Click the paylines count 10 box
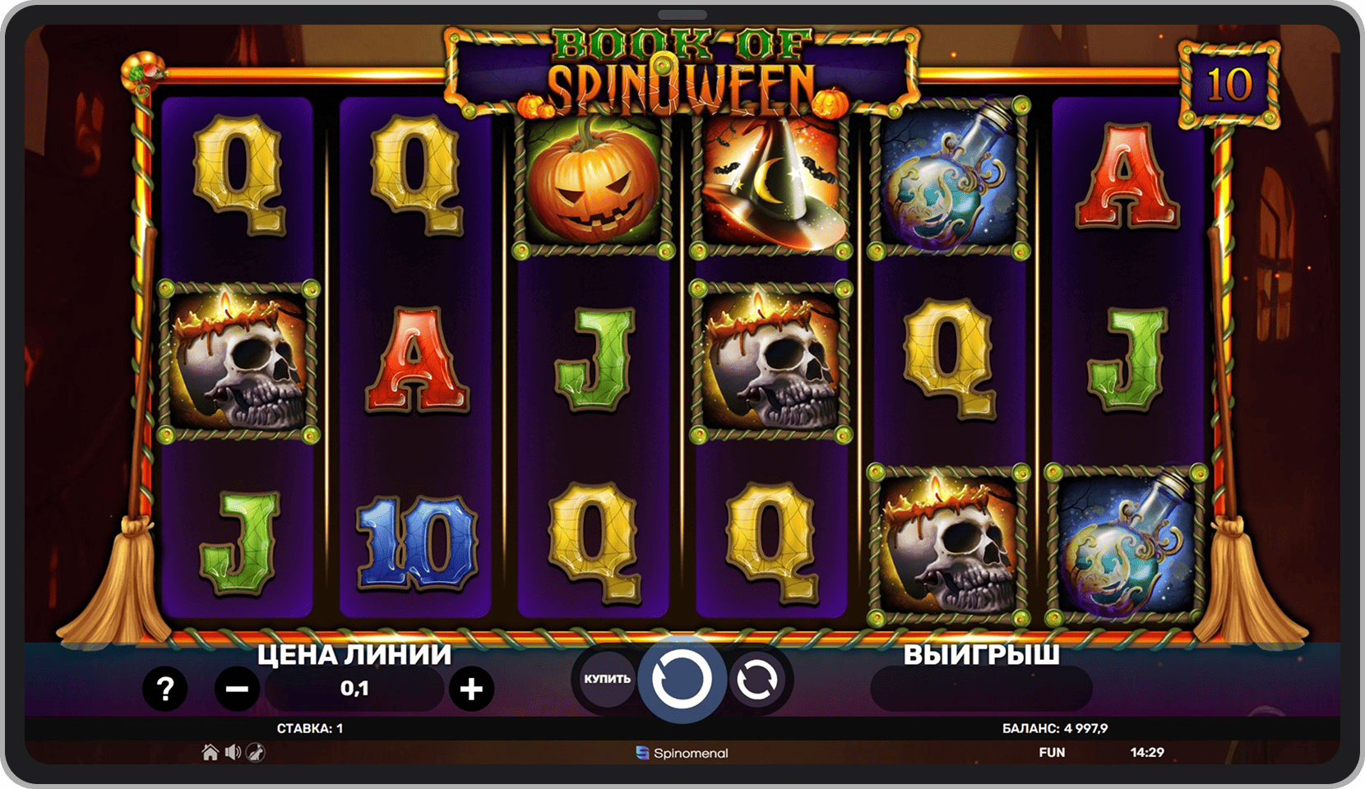The height and width of the screenshot is (789, 1365). coord(1229,85)
